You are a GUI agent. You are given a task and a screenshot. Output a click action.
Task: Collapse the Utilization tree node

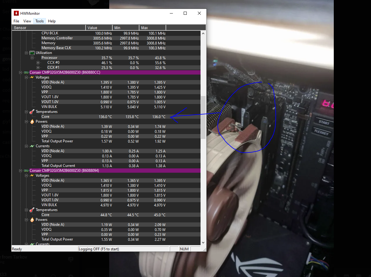(26, 53)
